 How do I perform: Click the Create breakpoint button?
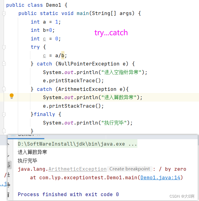[130, 169]
